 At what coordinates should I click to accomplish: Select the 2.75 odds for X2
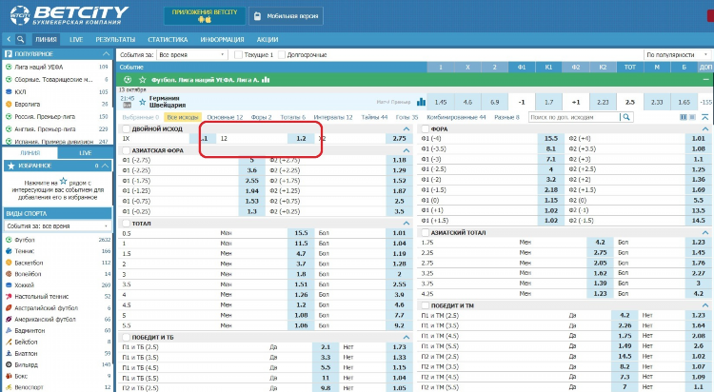coord(399,138)
